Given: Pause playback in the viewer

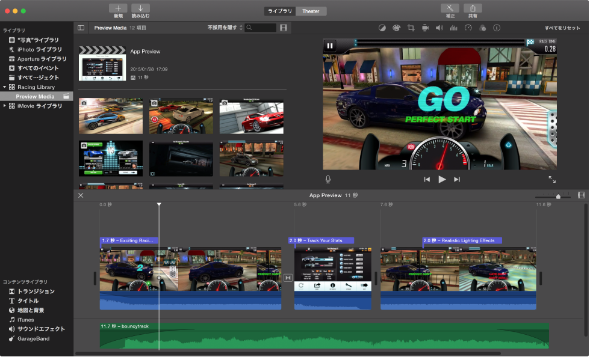Looking at the screenshot, I should pyautogui.click(x=330, y=46).
